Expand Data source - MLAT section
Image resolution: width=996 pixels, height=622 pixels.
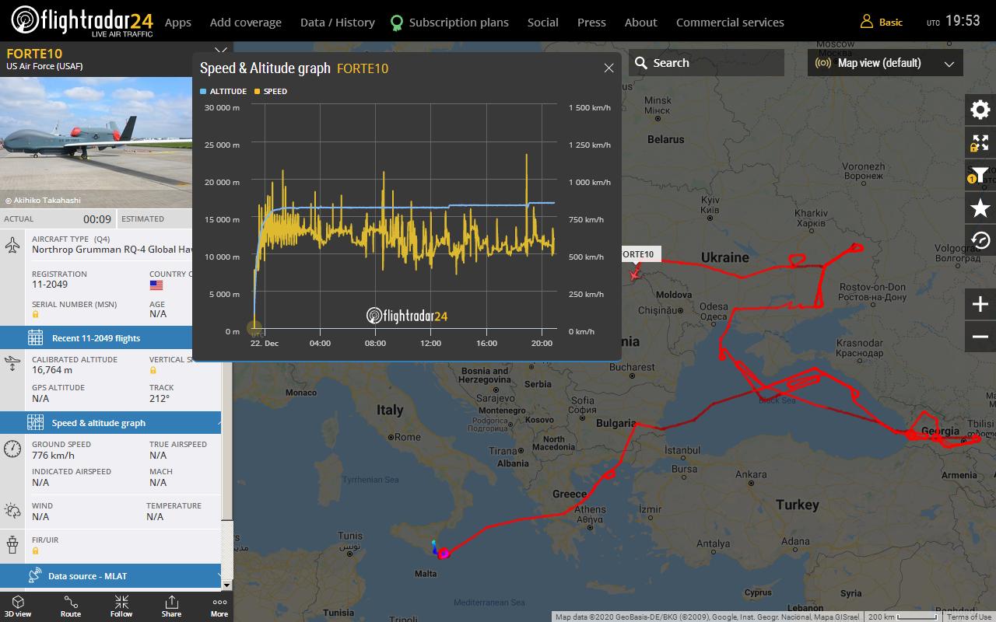110,576
